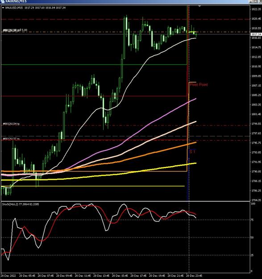
Task: Click the 1820.45 price scale value
Action: coord(256,19)
